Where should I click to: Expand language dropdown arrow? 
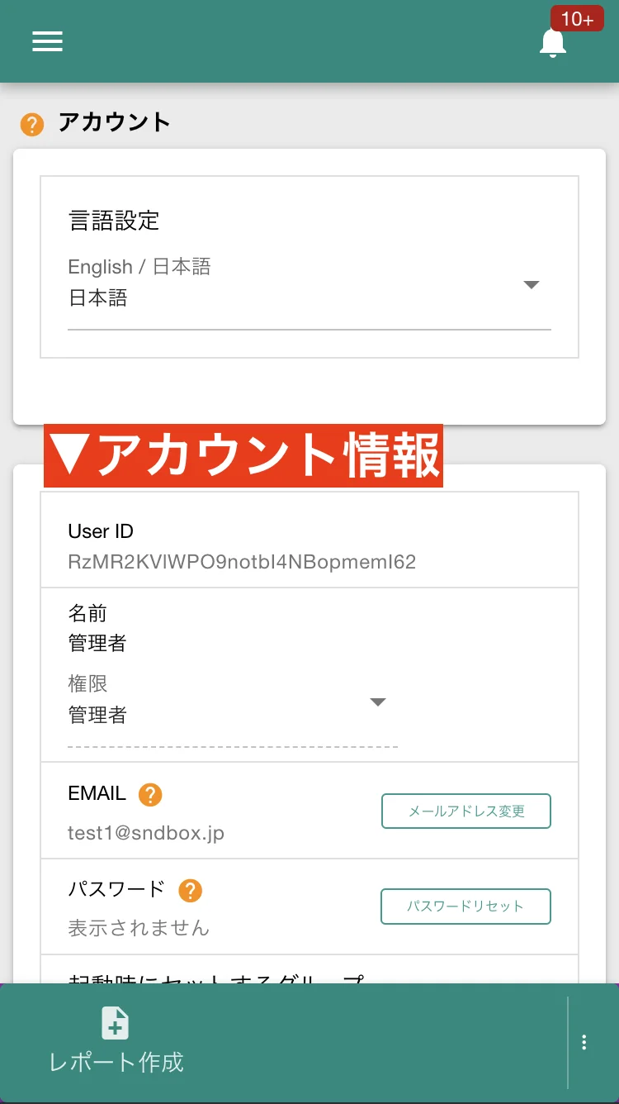coord(532,285)
